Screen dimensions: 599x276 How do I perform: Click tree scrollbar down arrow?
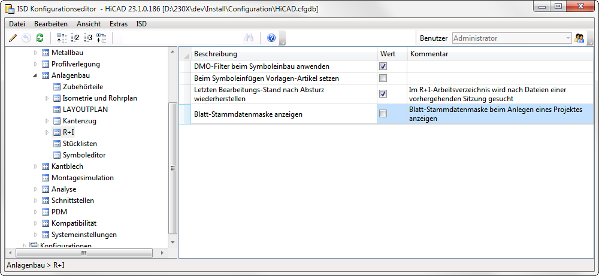click(x=173, y=242)
